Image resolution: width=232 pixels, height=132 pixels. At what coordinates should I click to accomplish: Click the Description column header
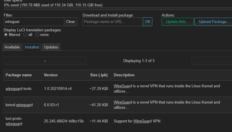tap(124, 75)
